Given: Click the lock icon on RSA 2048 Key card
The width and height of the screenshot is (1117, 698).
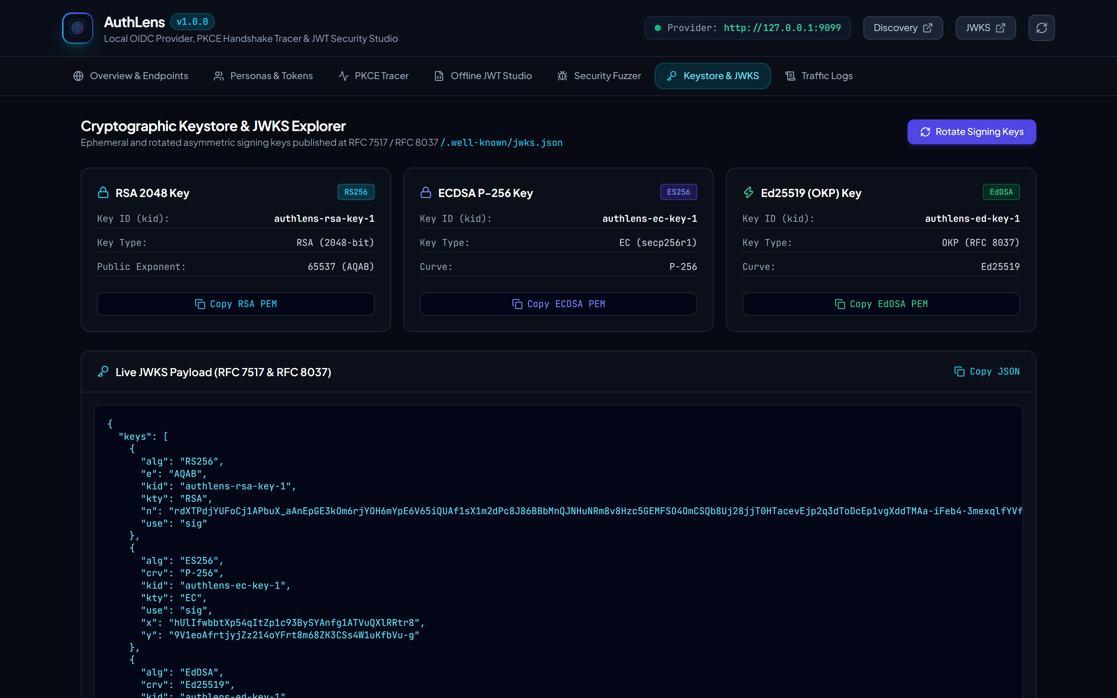Looking at the screenshot, I should (x=103, y=192).
